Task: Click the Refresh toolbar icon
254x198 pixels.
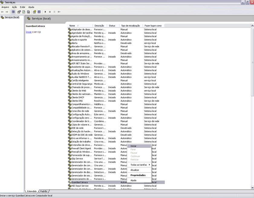Action: point(24,12)
